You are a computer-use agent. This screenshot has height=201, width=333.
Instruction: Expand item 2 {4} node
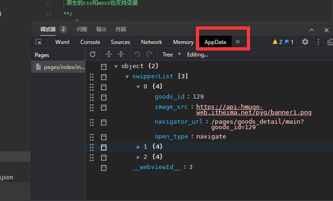[x=138, y=157]
